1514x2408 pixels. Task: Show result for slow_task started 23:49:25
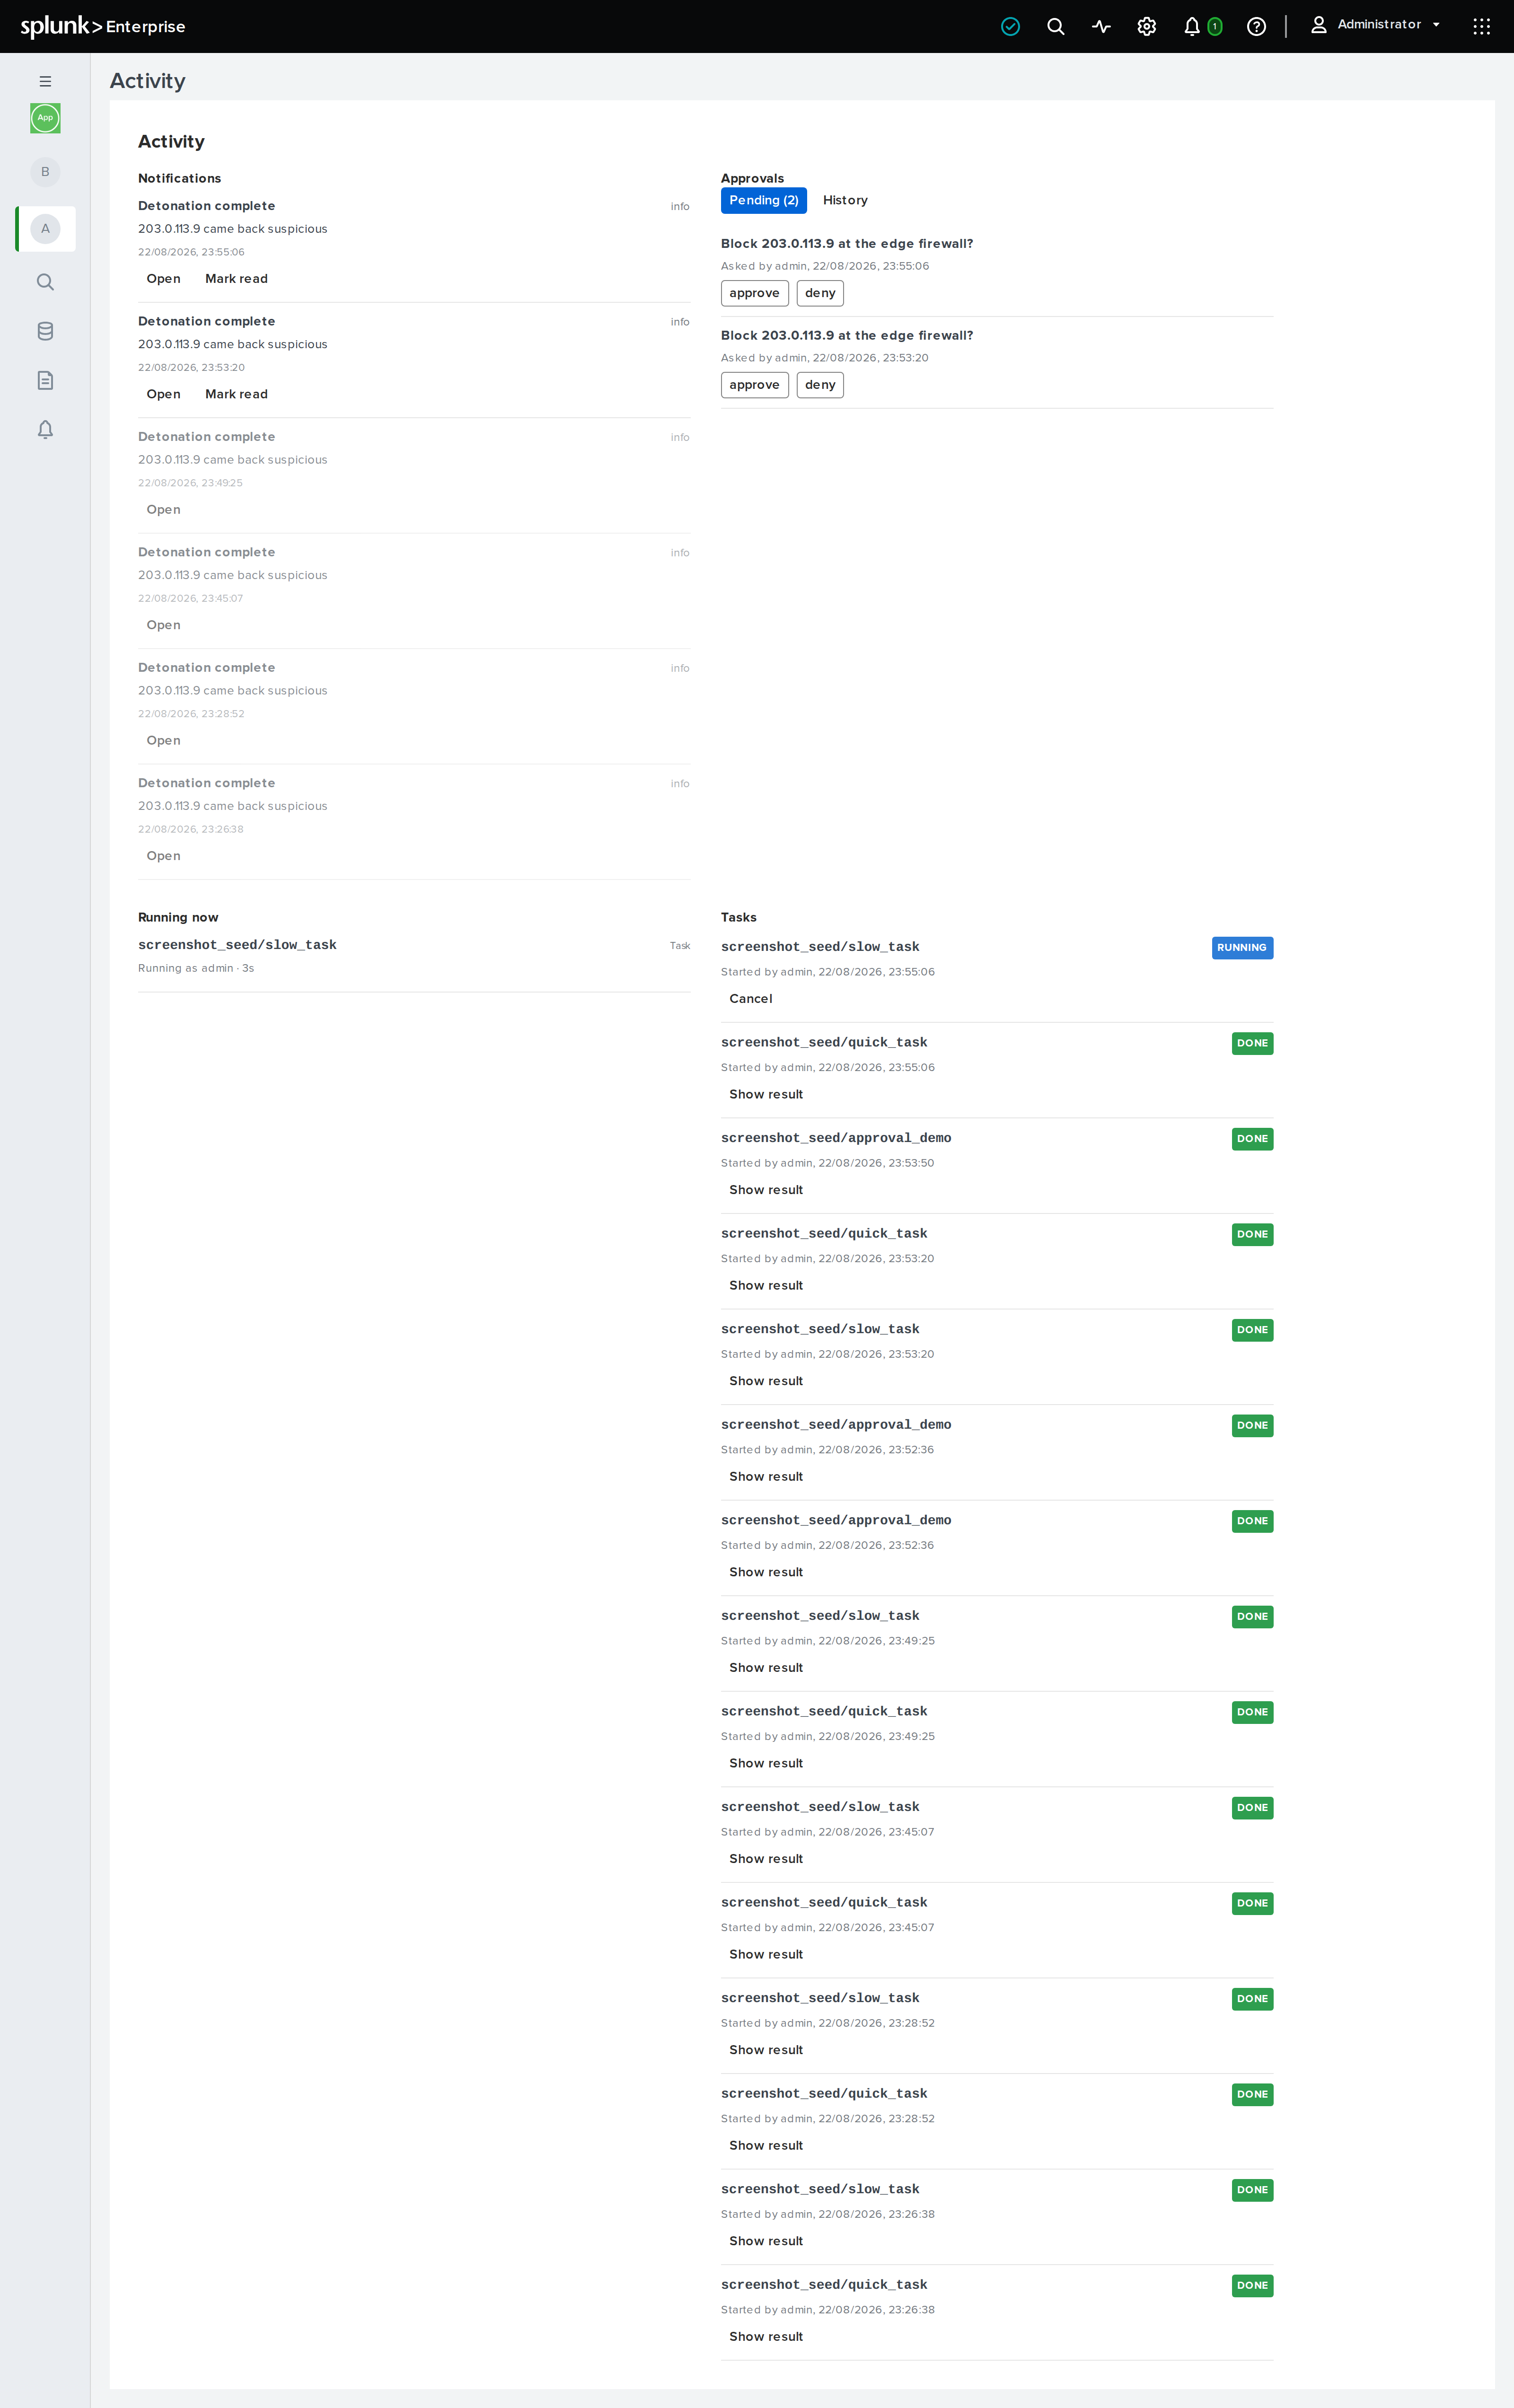(766, 1668)
